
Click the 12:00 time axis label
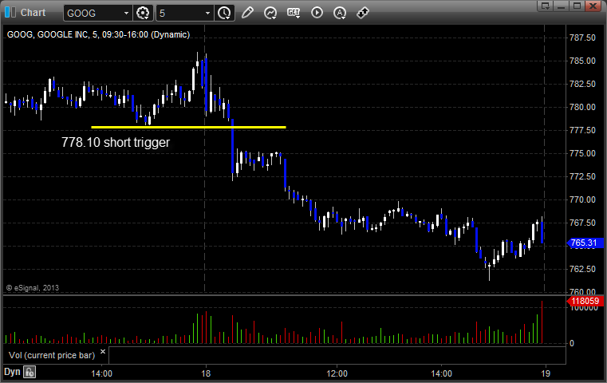(x=337, y=373)
